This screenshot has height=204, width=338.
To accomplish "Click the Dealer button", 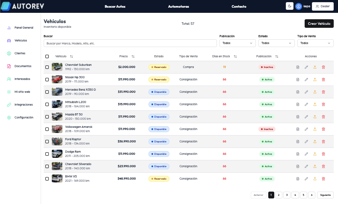I will [323, 6].
